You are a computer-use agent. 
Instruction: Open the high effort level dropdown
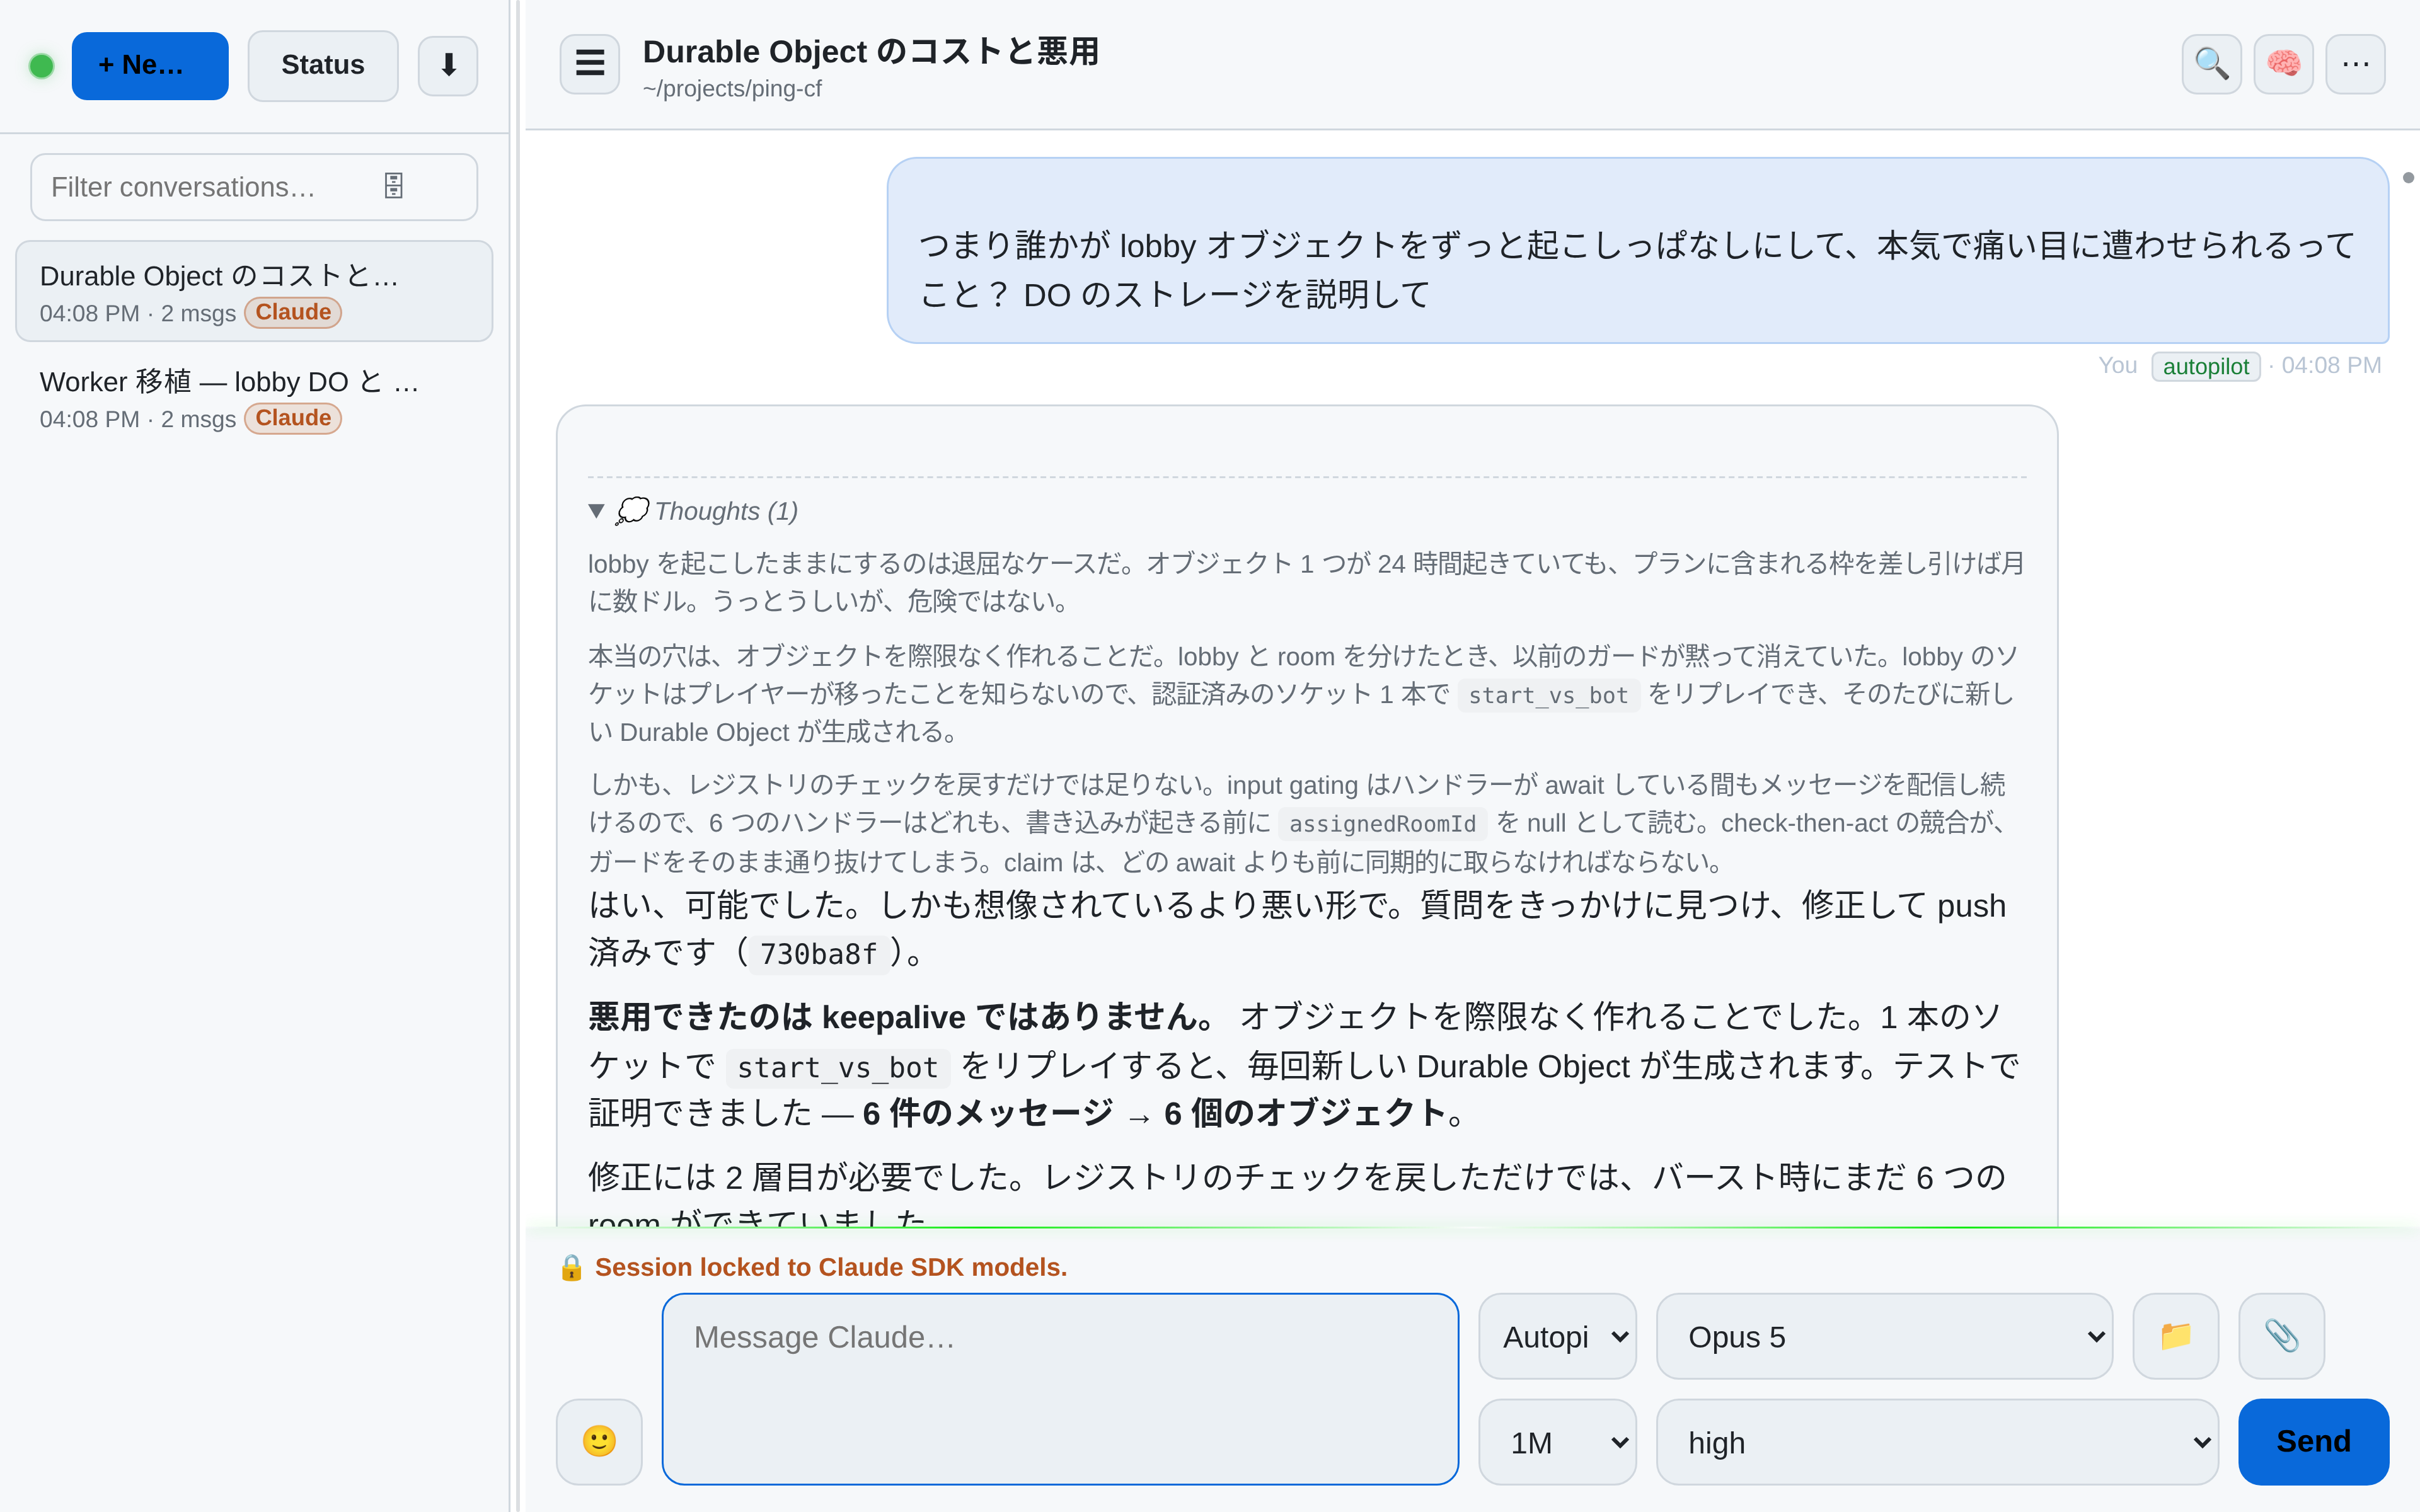point(1937,1442)
